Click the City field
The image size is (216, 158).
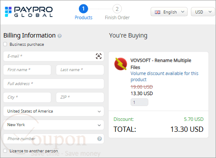(x=27, y=97)
